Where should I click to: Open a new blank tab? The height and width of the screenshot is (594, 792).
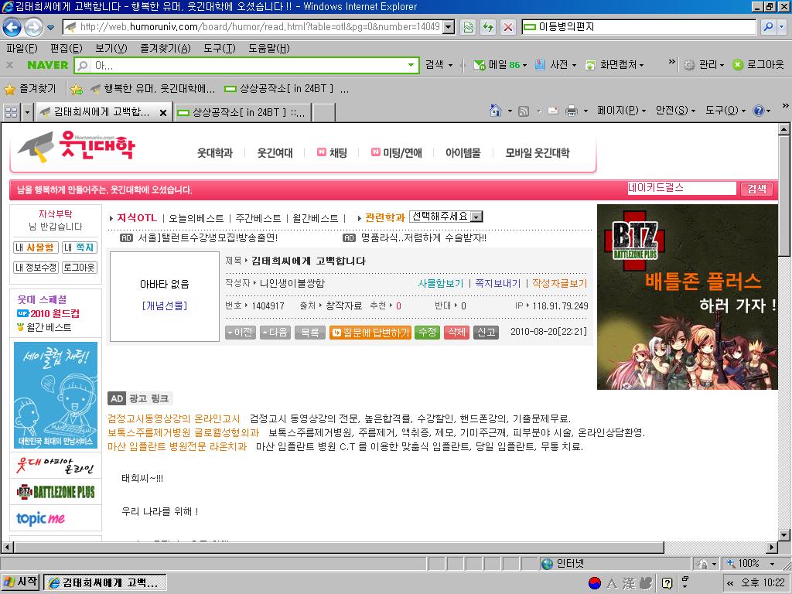[324, 113]
